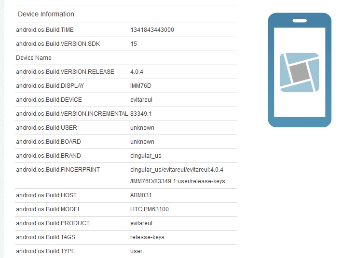Screen dimensions: 356x258
Task: Select the Device Information heading
Action: click(46, 14)
